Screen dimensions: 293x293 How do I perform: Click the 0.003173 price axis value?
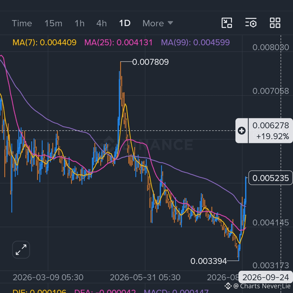click(x=270, y=265)
